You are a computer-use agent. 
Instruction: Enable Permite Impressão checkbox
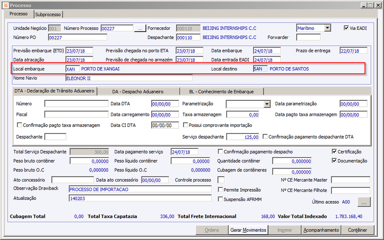click(220, 190)
